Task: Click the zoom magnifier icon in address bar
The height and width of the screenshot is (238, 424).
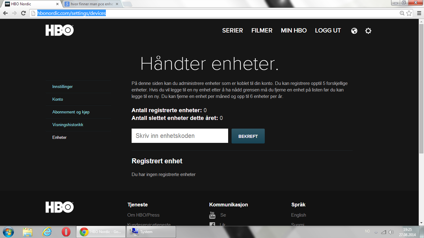Action: (x=402, y=13)
